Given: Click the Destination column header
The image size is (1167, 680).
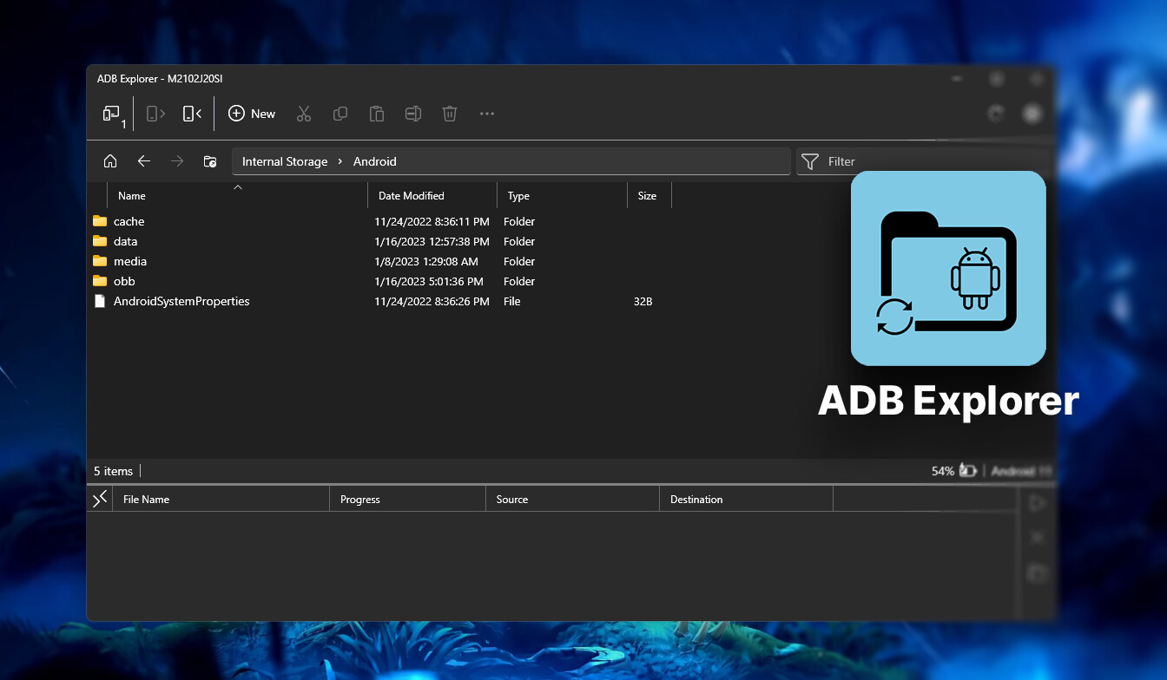Looking at the screenshot, I should (x=696, y=500).
